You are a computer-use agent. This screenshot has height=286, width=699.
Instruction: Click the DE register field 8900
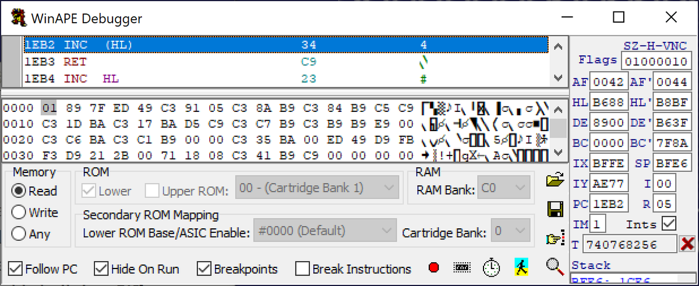click(x=609, y=122)
